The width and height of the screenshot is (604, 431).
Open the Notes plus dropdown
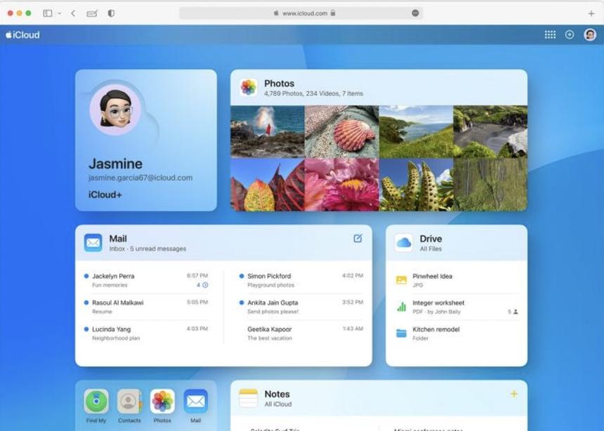(x=514, y=394)
